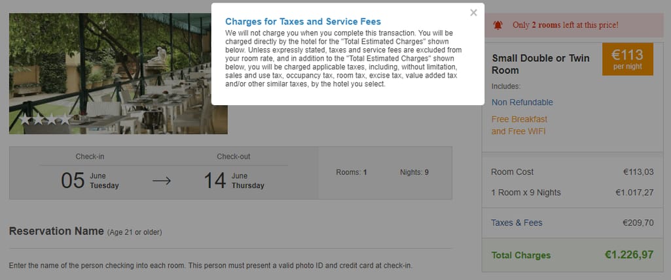
Task: Click the Total Charges amount €1.226,97
Action: tap(629, 255)
